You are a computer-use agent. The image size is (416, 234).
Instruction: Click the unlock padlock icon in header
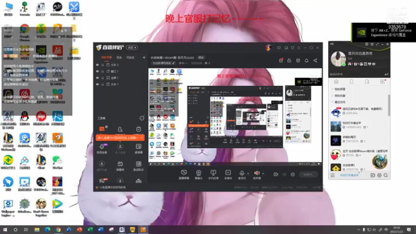289,60
